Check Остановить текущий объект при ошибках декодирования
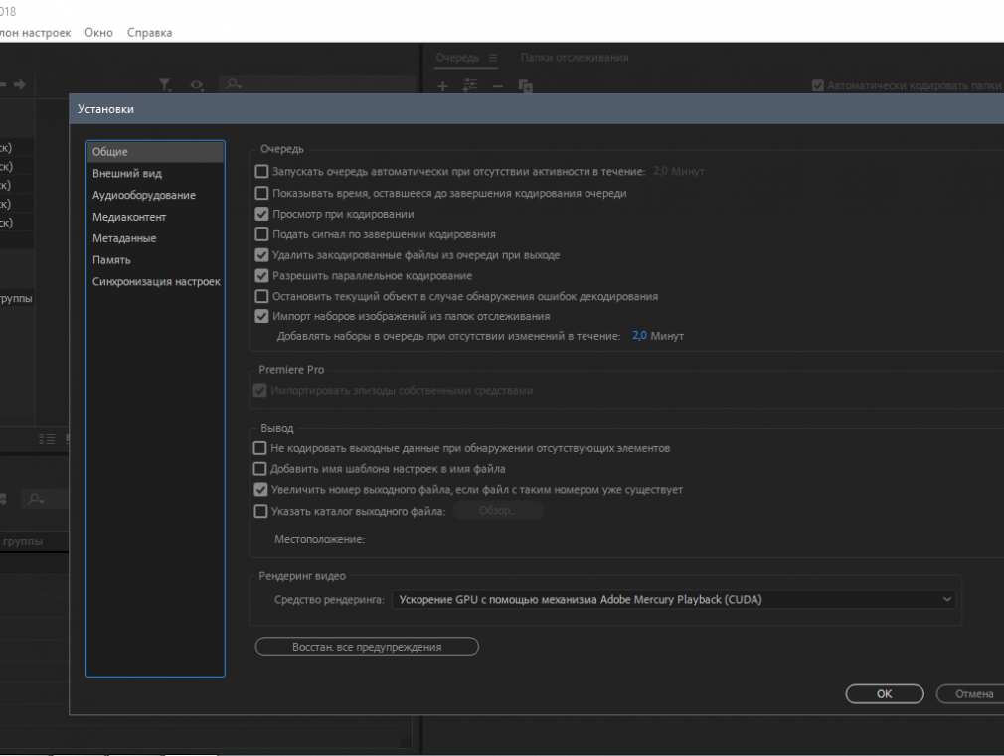Screen dimensions: 1004x756 (x=261, y=296)
